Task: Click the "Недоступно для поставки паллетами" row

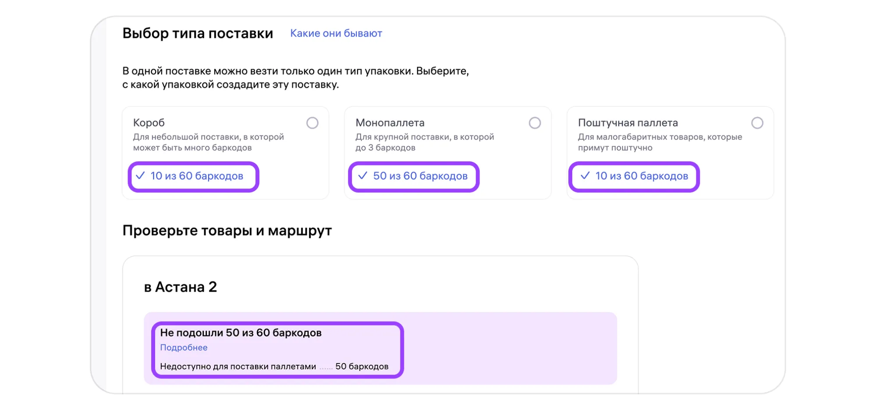Action: tap(238, 367)
